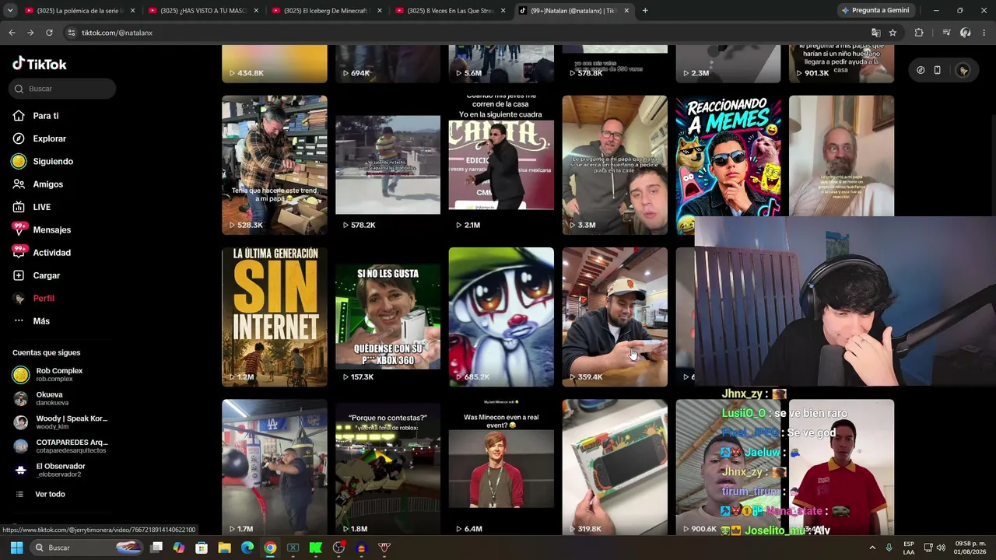Open the Windows Start menu

[x=16, y=548]
